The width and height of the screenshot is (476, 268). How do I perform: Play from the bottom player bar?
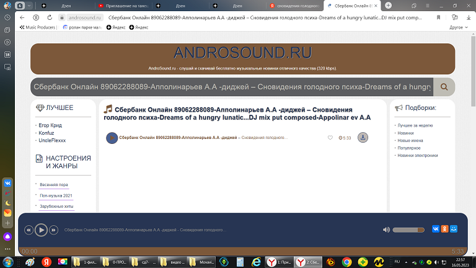[x=41, y=230]
